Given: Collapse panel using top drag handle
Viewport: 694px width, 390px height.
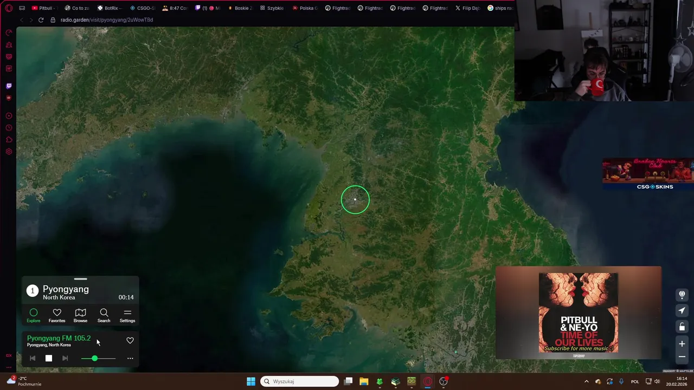Looking at the screenshot, I should [80, 279].
